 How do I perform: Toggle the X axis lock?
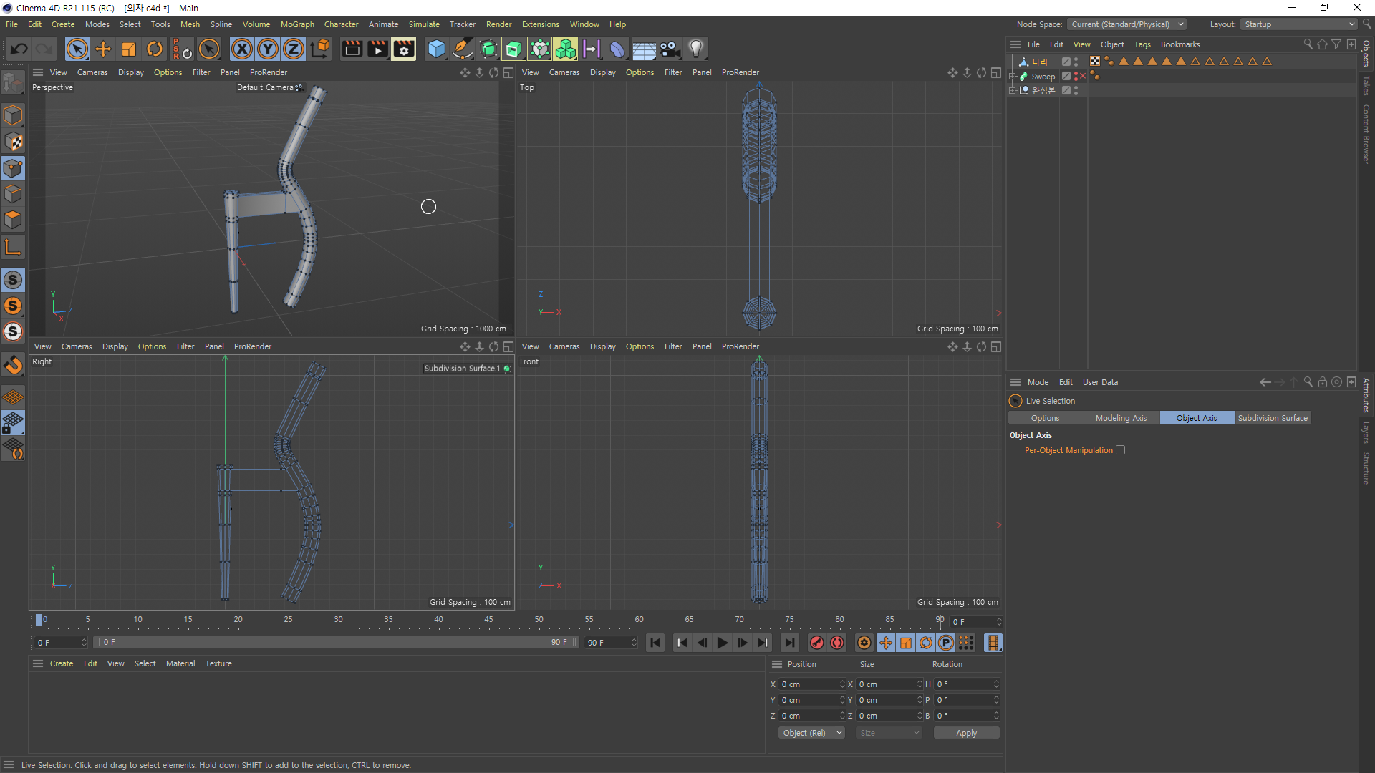tap(242, 49)
